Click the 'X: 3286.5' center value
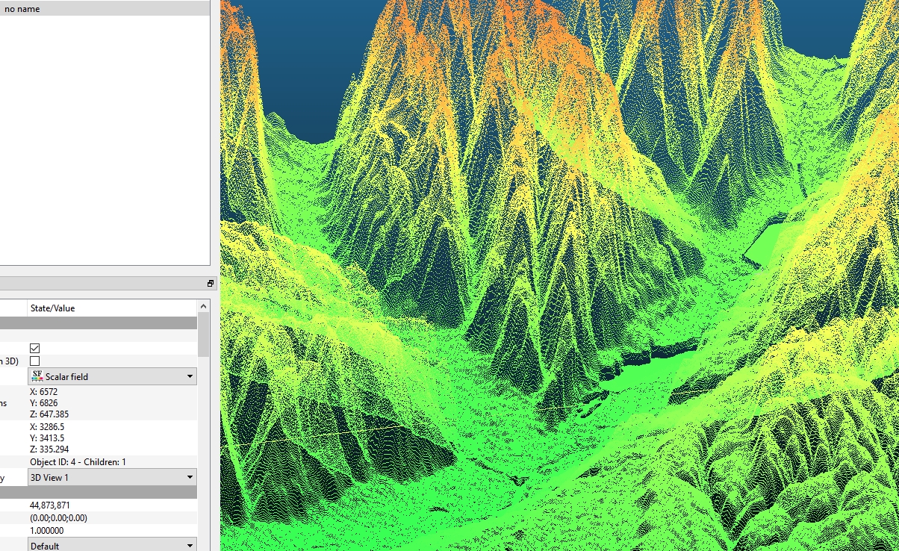Viewport: 899px width, 551px height. tap(47, 427)
